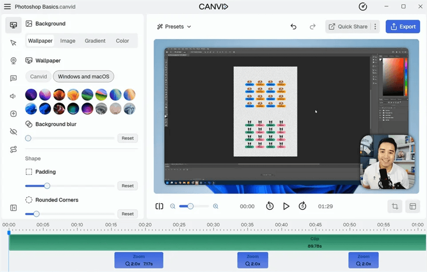Select the Zoom block labeled 7.17s
Viewport: 427px width, 272px height.
[139, 260]
